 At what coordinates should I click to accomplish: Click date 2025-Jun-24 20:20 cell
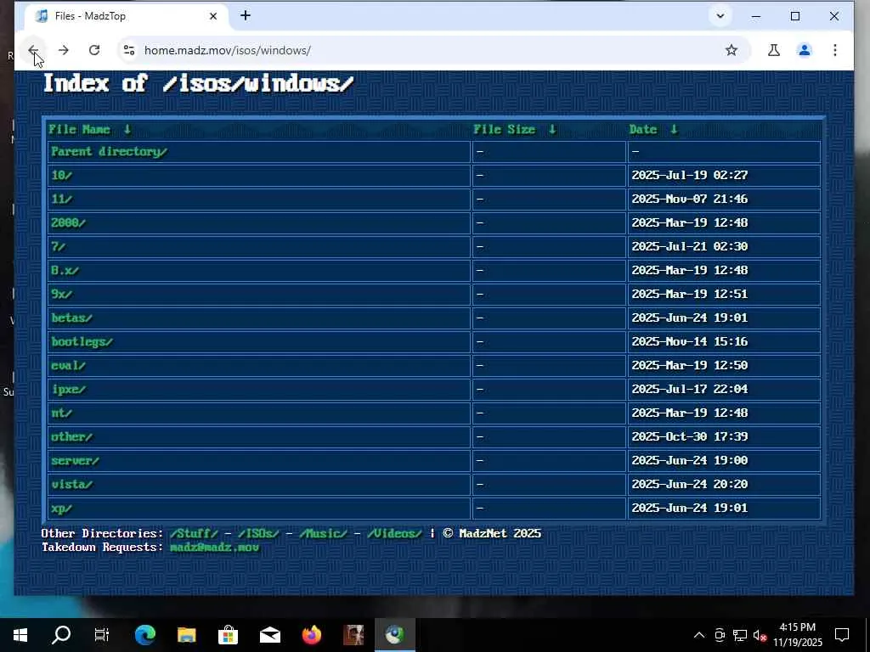[724, 485]
